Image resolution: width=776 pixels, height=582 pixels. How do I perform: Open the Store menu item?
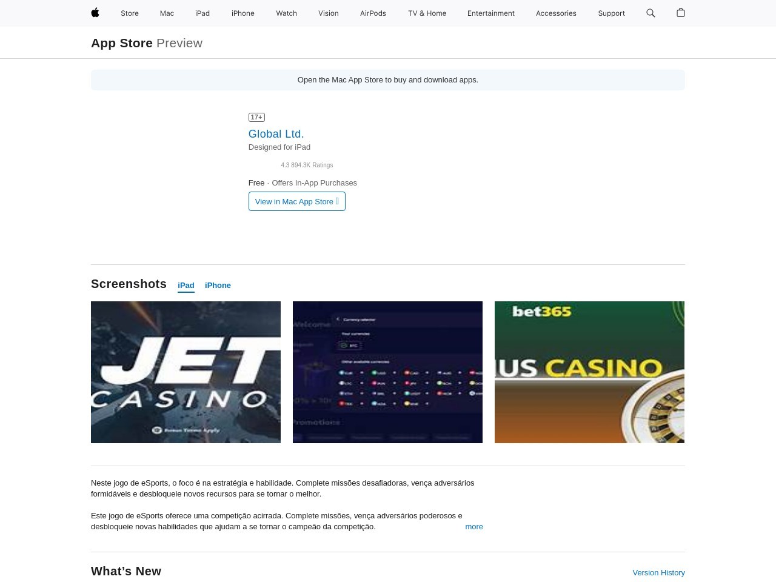click(x=130, y=13)
